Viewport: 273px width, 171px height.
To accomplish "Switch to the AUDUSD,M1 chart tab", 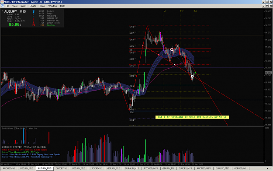I will [x=9, y=168].
